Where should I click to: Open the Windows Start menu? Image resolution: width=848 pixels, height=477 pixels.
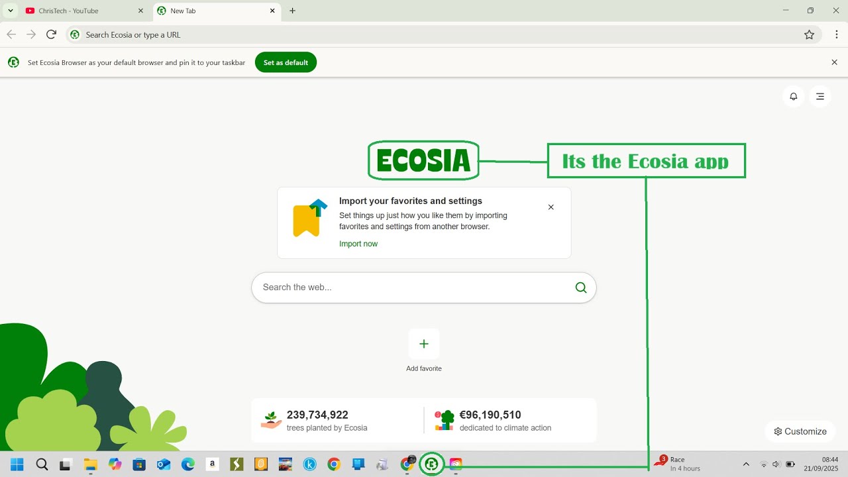coord(17,464)
